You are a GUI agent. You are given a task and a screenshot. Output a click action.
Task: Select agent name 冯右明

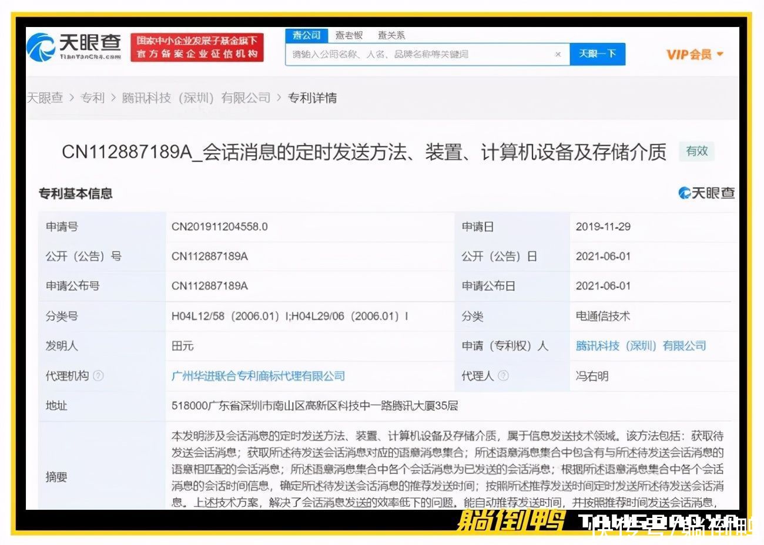(x=592, y=376)
